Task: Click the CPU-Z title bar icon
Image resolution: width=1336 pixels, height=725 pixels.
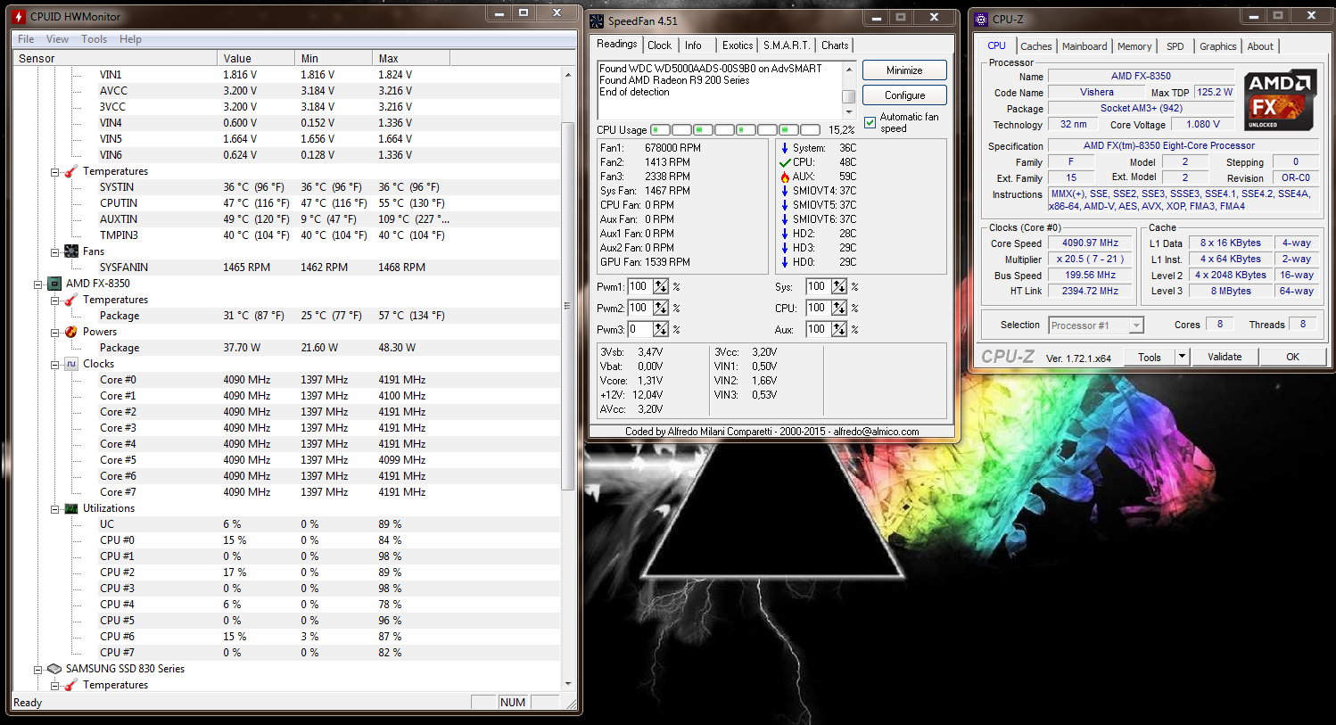Action: (982, 19)
